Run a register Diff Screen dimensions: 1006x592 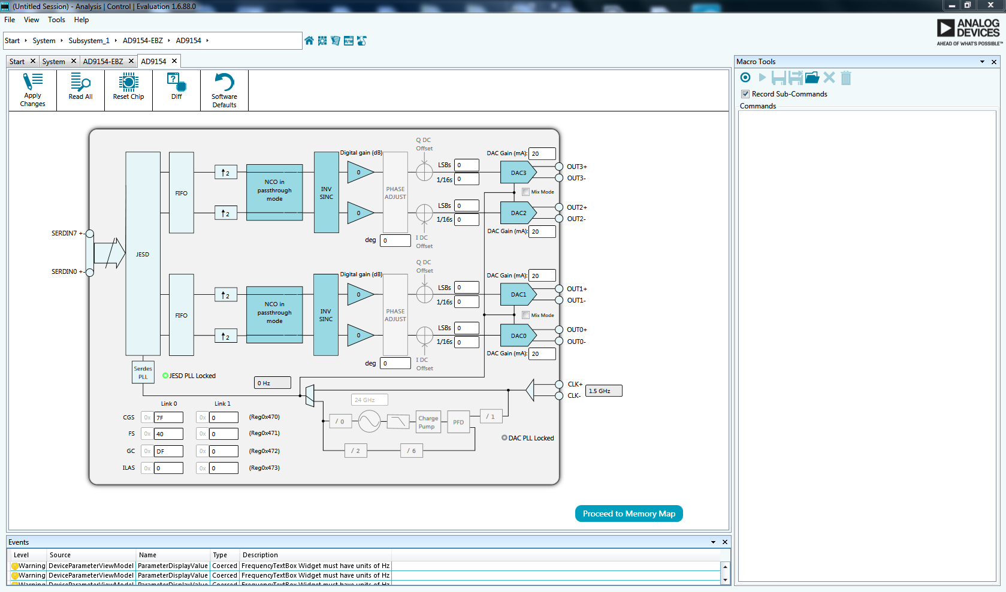[176, 90]
